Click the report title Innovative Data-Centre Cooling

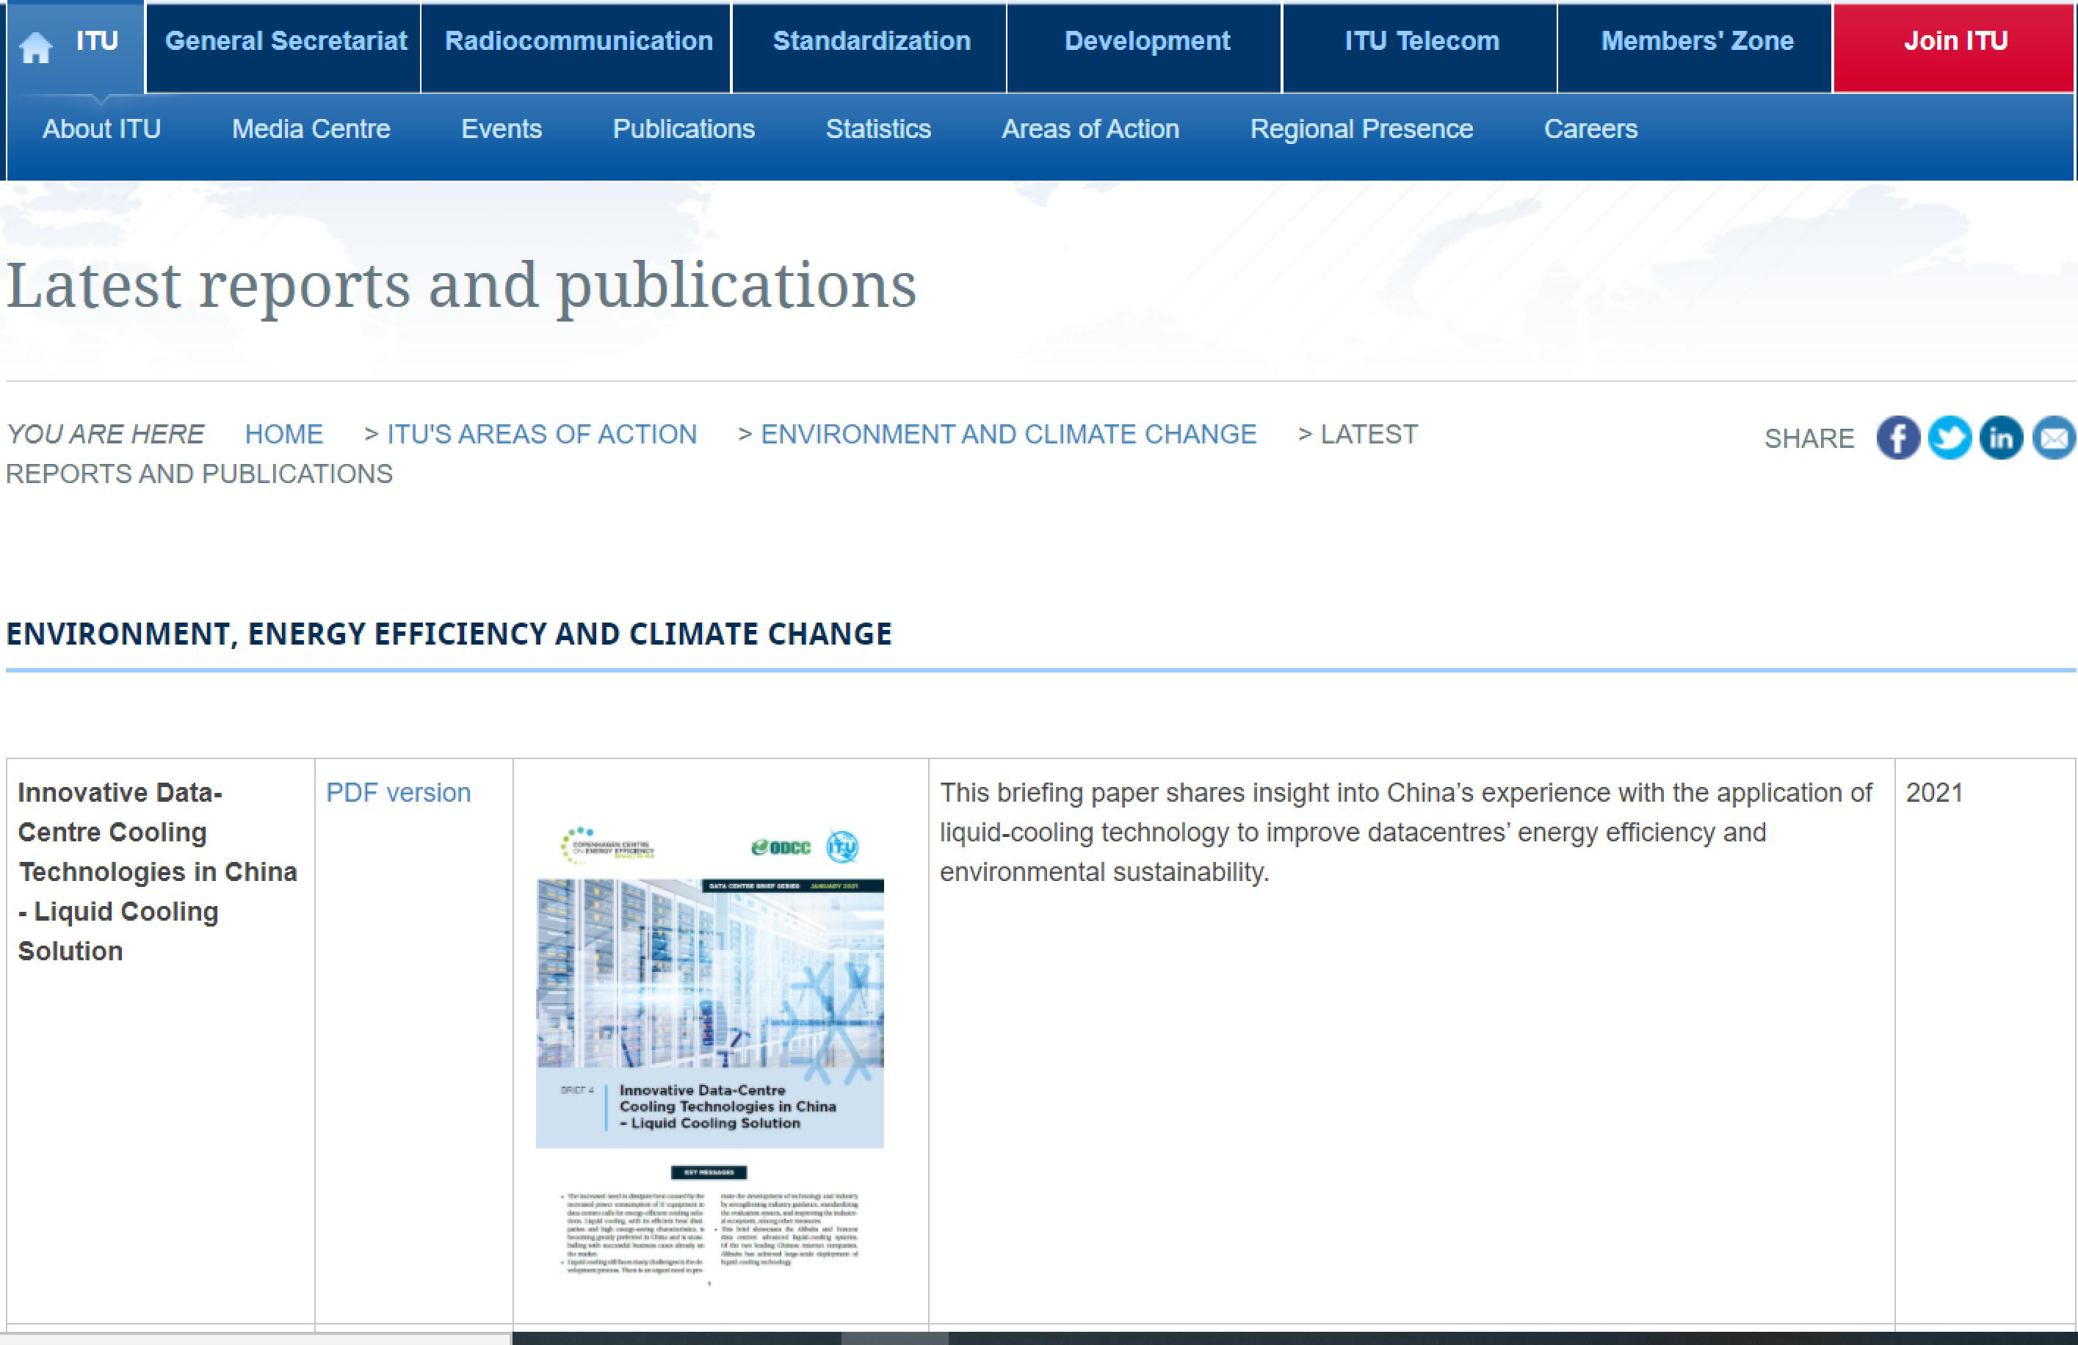click(x=157, y=871)
